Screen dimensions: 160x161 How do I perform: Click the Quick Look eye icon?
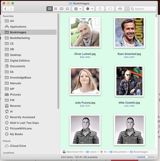pos(120,9)
